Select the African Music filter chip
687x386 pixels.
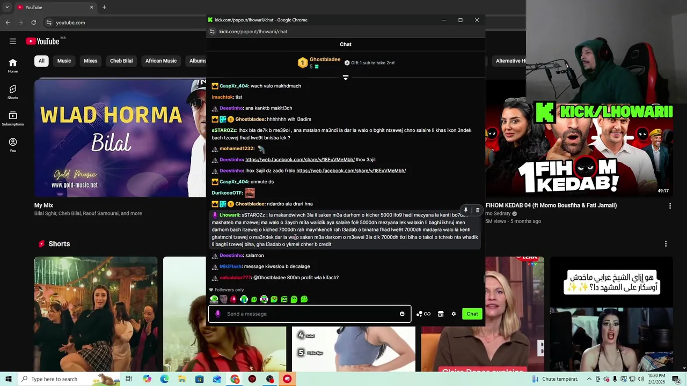pos(161,61)
